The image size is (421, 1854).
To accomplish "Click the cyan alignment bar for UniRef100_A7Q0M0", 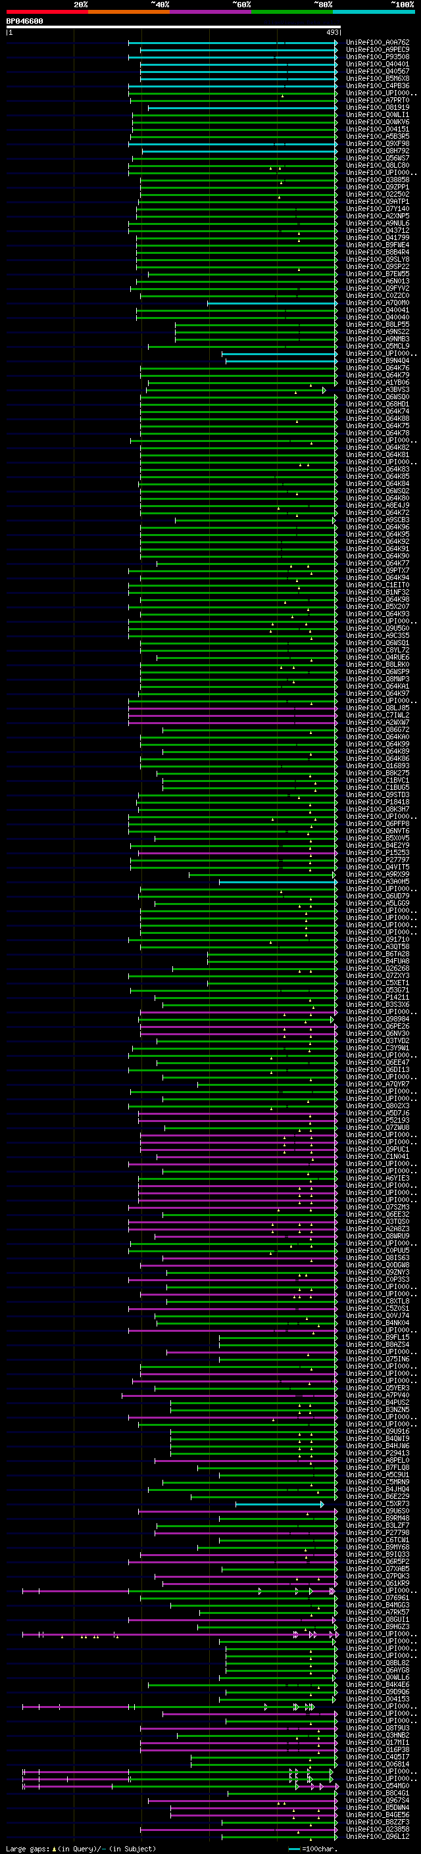I will pyautogui.click(x=272, y=303).
